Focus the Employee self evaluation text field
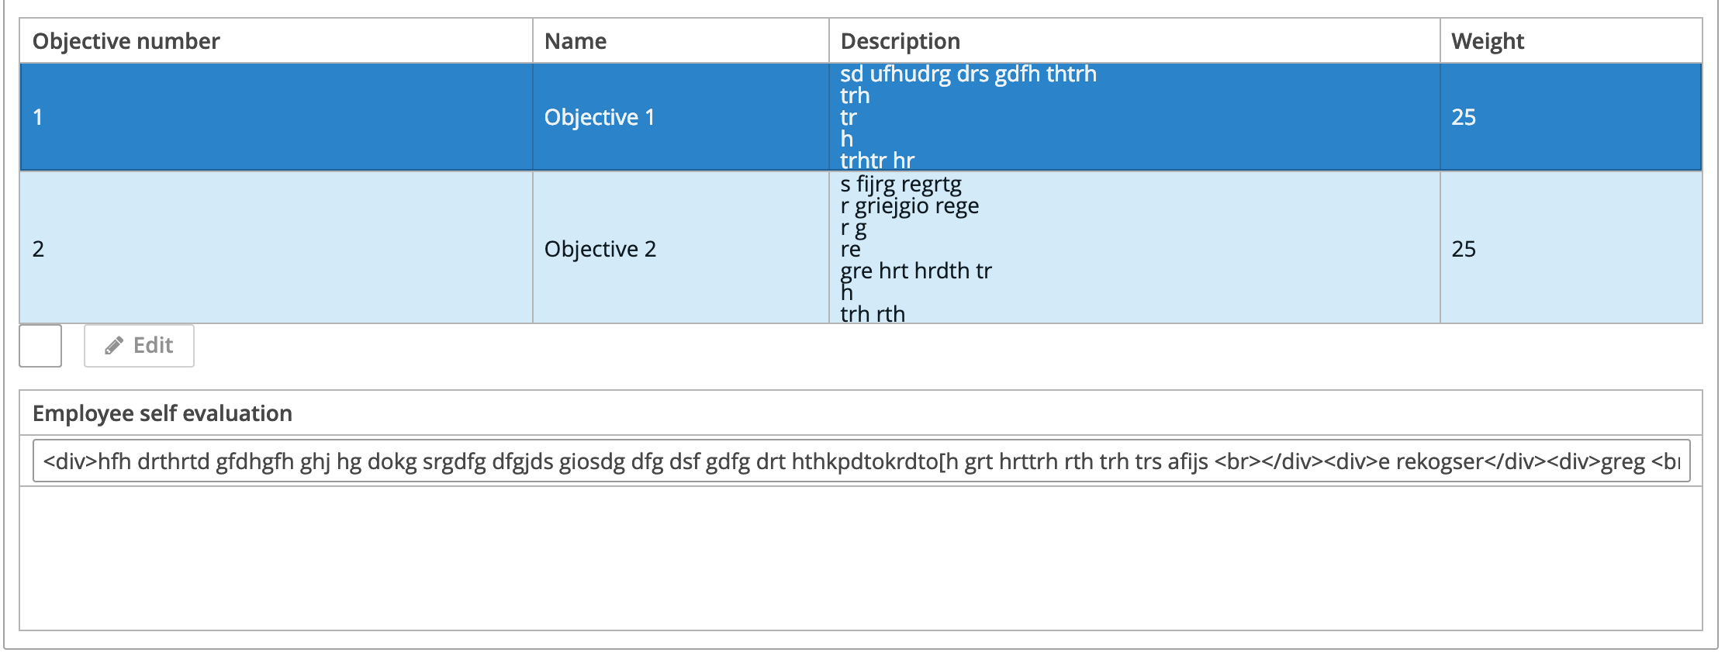Image resolution: width=1725 pixels, height=656 pixels. tap(862, 461)
